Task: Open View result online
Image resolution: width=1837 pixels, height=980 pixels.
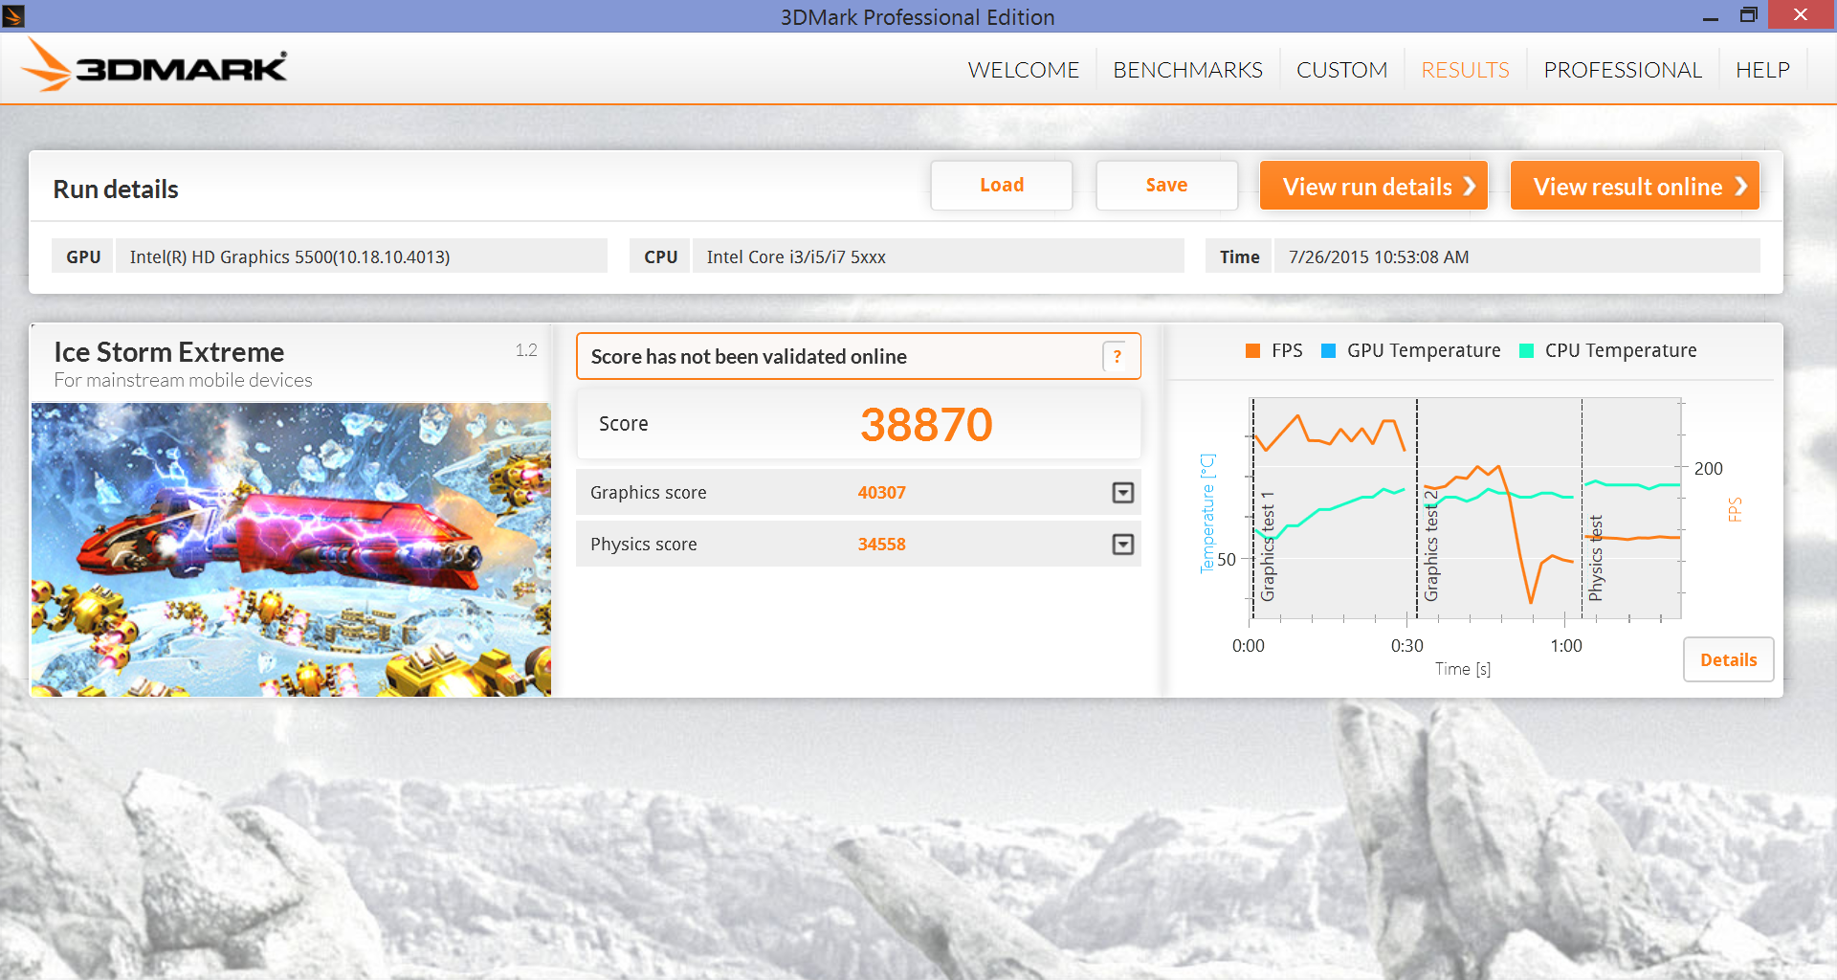Action: [x=1634, y=185]
